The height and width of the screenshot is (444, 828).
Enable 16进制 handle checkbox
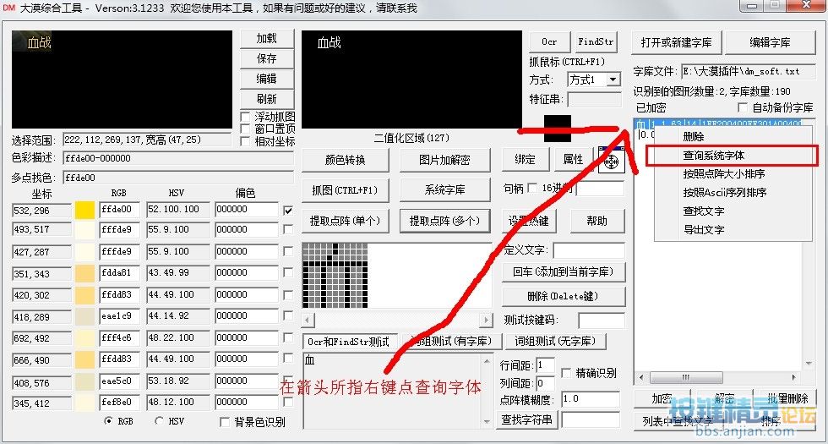point(532,188)
